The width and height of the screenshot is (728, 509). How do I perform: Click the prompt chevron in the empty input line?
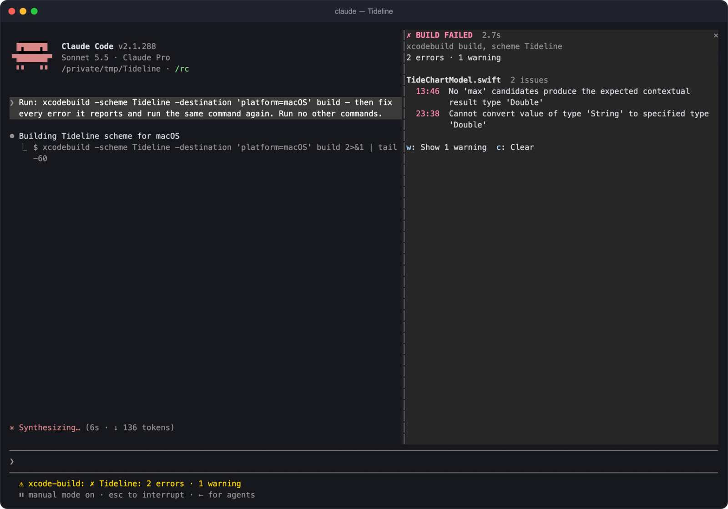[x=12, y=462]
